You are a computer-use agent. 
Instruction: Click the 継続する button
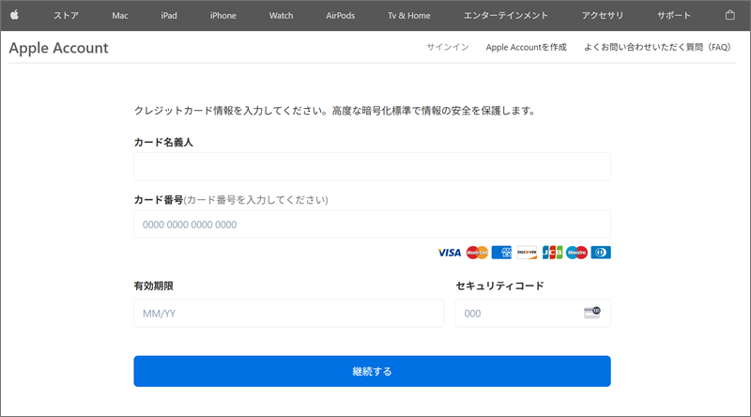372,371
